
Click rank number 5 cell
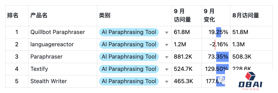coord(17,81)
